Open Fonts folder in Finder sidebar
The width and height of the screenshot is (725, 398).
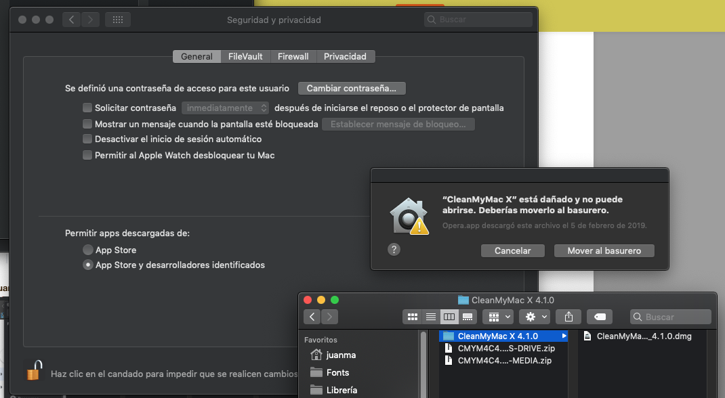click(x=330, y=372)
